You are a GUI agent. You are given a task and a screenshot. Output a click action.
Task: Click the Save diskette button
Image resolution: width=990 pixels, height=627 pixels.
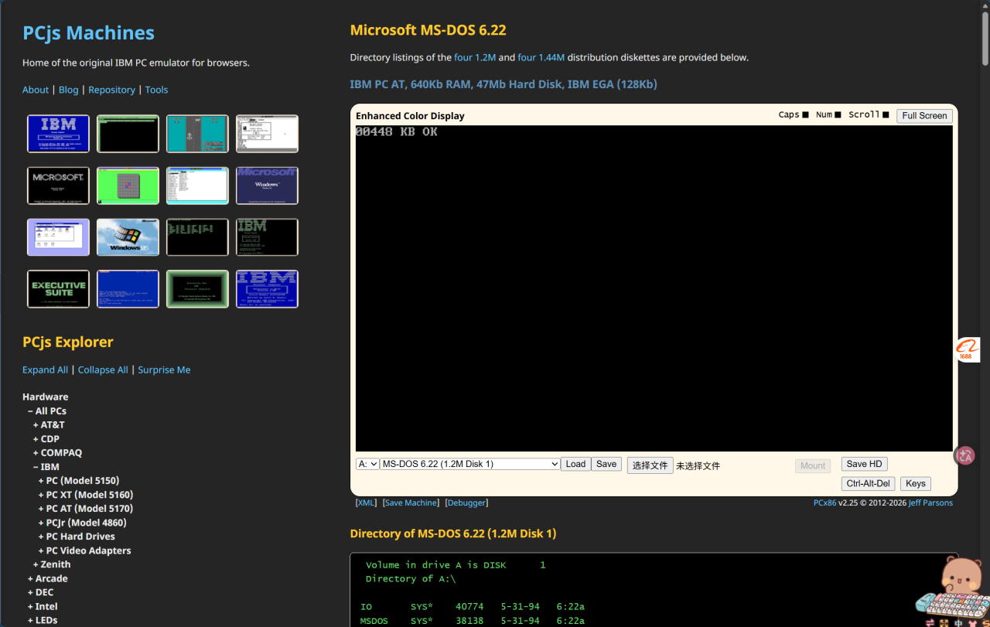[x=606, y=464]
